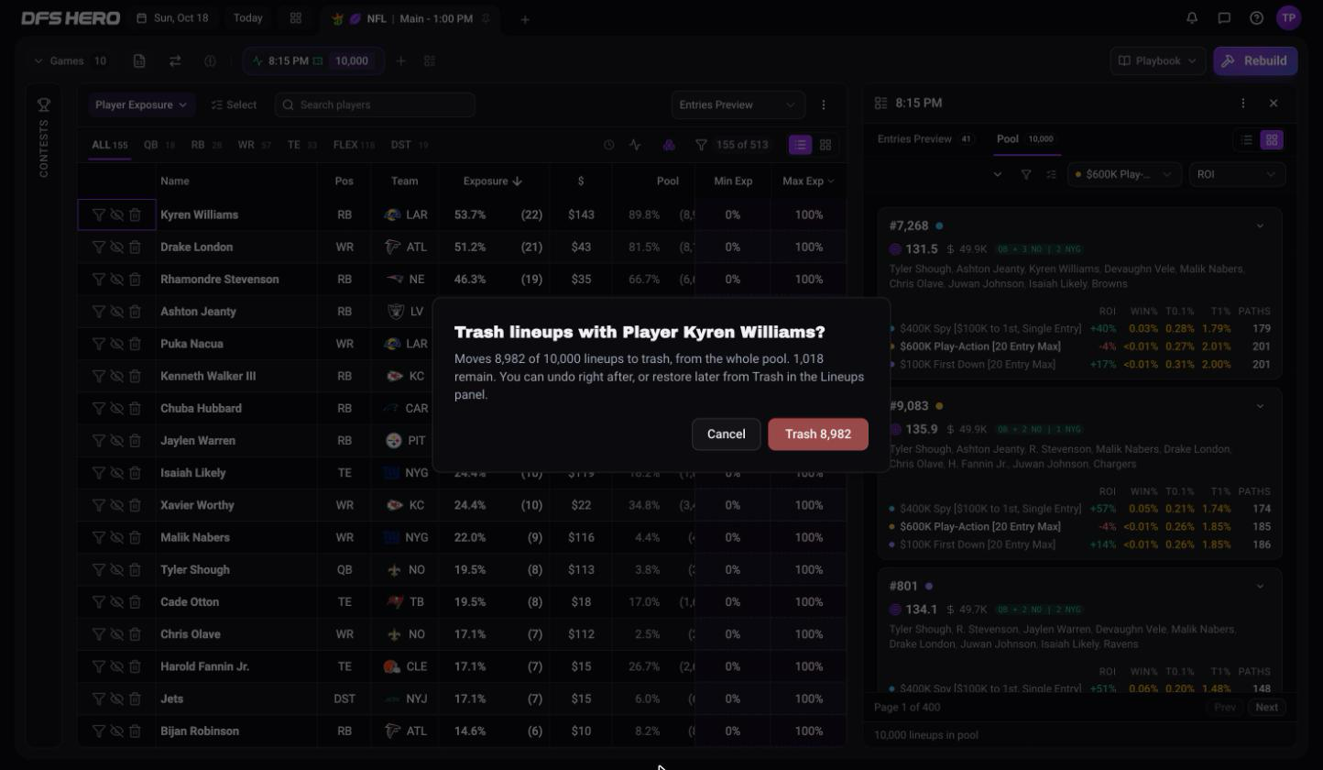Open the Player Exposure dropdown
Screen dimensions: 1323x770
141,104
